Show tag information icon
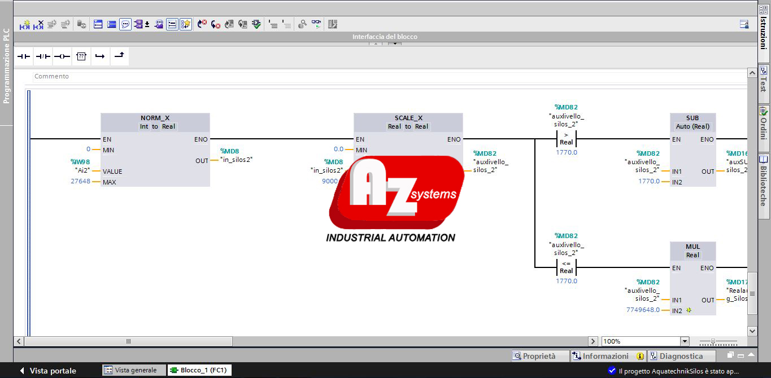Screen dimensions: 771x378 (159, 24)
